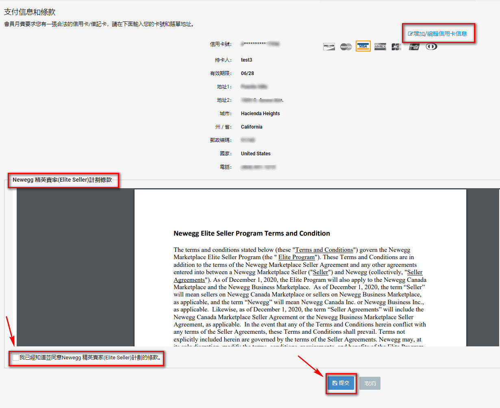This screenshot has height=408, width=500.
Task: Click the document title "Newegg Elite Seller Program Terms and Condition"
Action: 252,233
